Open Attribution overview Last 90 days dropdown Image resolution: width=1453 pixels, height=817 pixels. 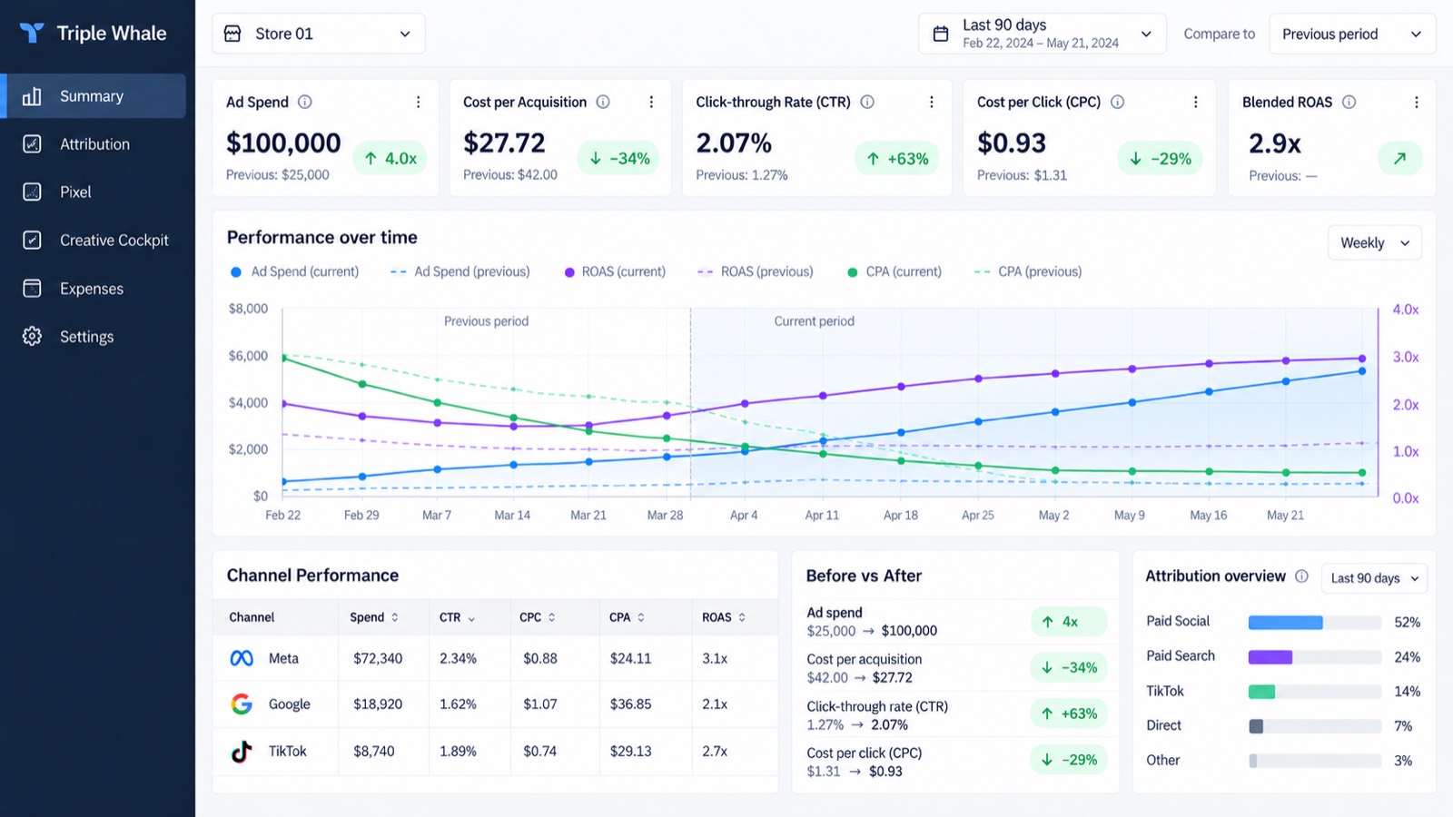point(1374,578)
